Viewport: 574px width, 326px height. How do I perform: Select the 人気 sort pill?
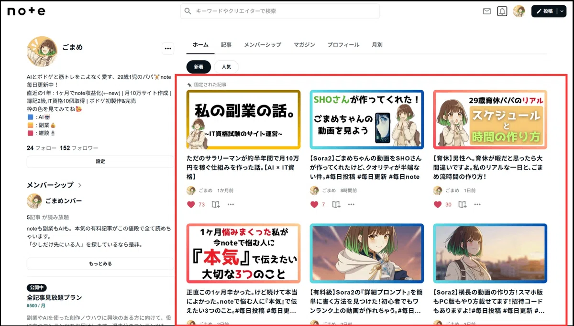pyautogui.click(x=226, y=67)
